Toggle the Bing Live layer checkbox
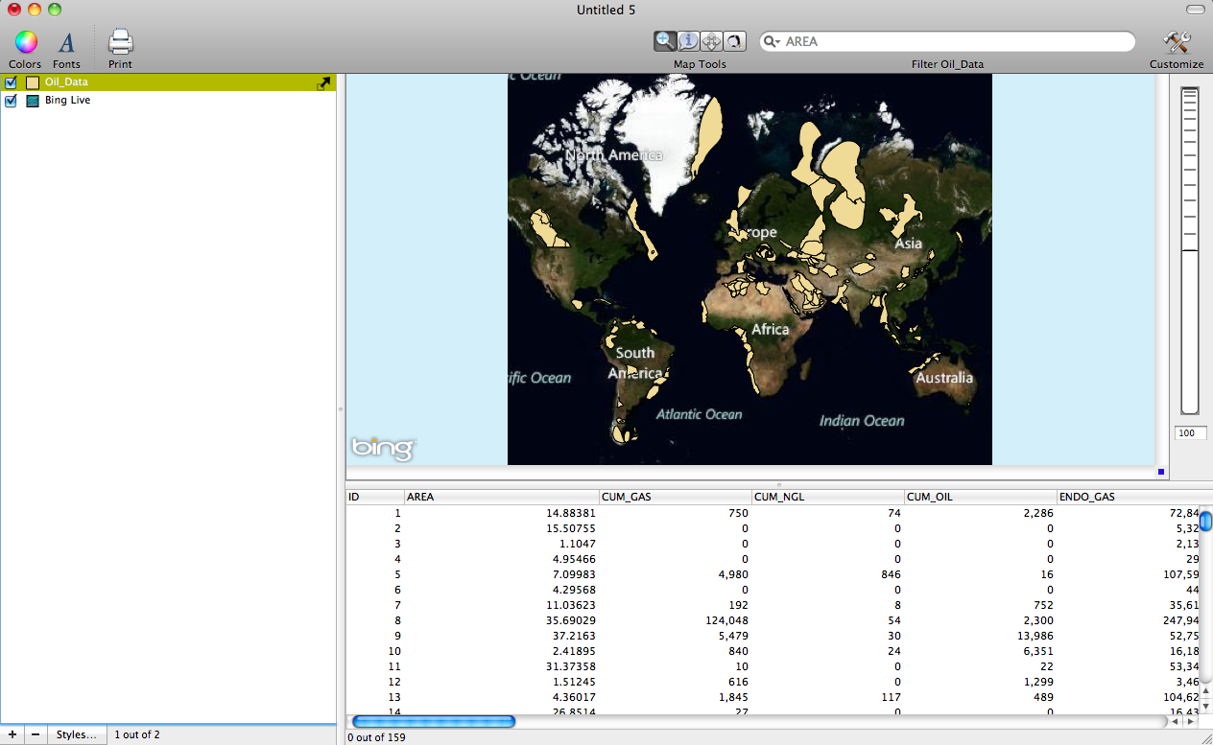This screenshot has height=745, width=1213. point(11,101)
